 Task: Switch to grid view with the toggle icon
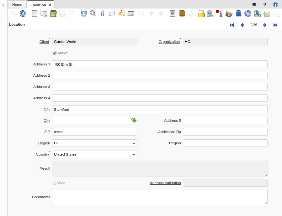click(x=131, y=13)
